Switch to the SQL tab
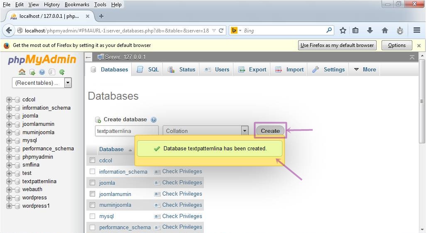The image size is (426, 233). point(148,69)
